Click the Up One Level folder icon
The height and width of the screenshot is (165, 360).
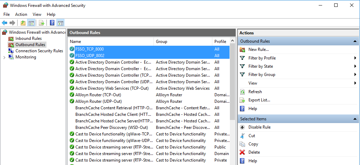pyautogui.click(x=23, y=23)
